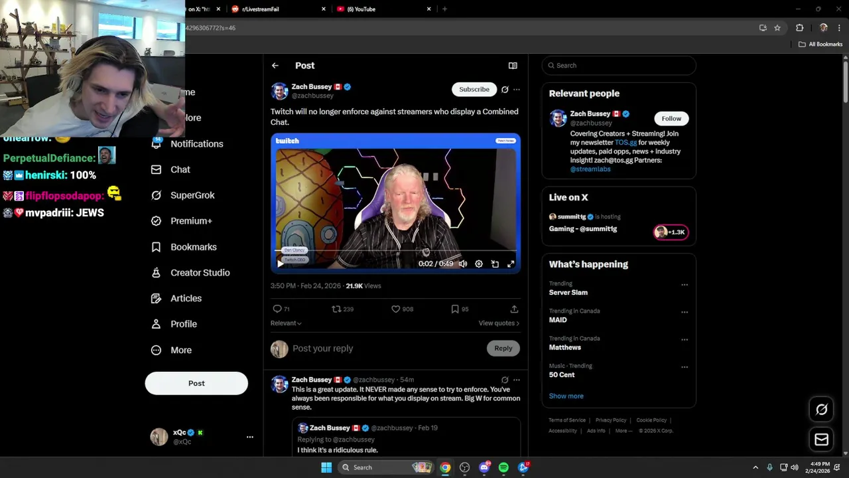The height and width of the screenshot is (478, 849).
Task: Bookmark the post with 95 bookmarks
Action: coord(460,309)
